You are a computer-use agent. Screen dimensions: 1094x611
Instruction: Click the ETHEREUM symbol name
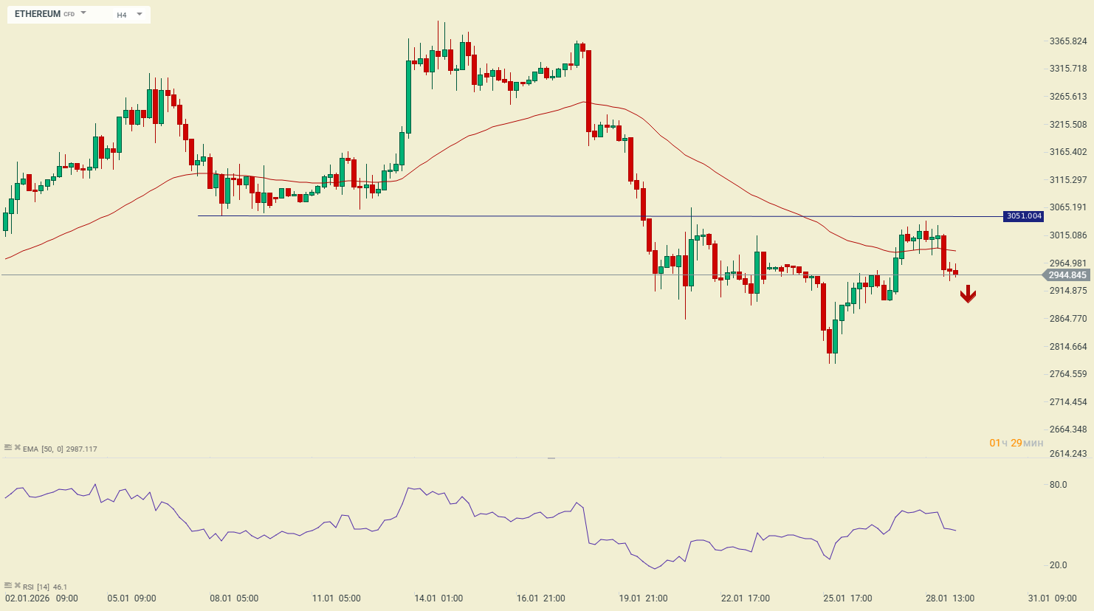(x=38, y=14)
